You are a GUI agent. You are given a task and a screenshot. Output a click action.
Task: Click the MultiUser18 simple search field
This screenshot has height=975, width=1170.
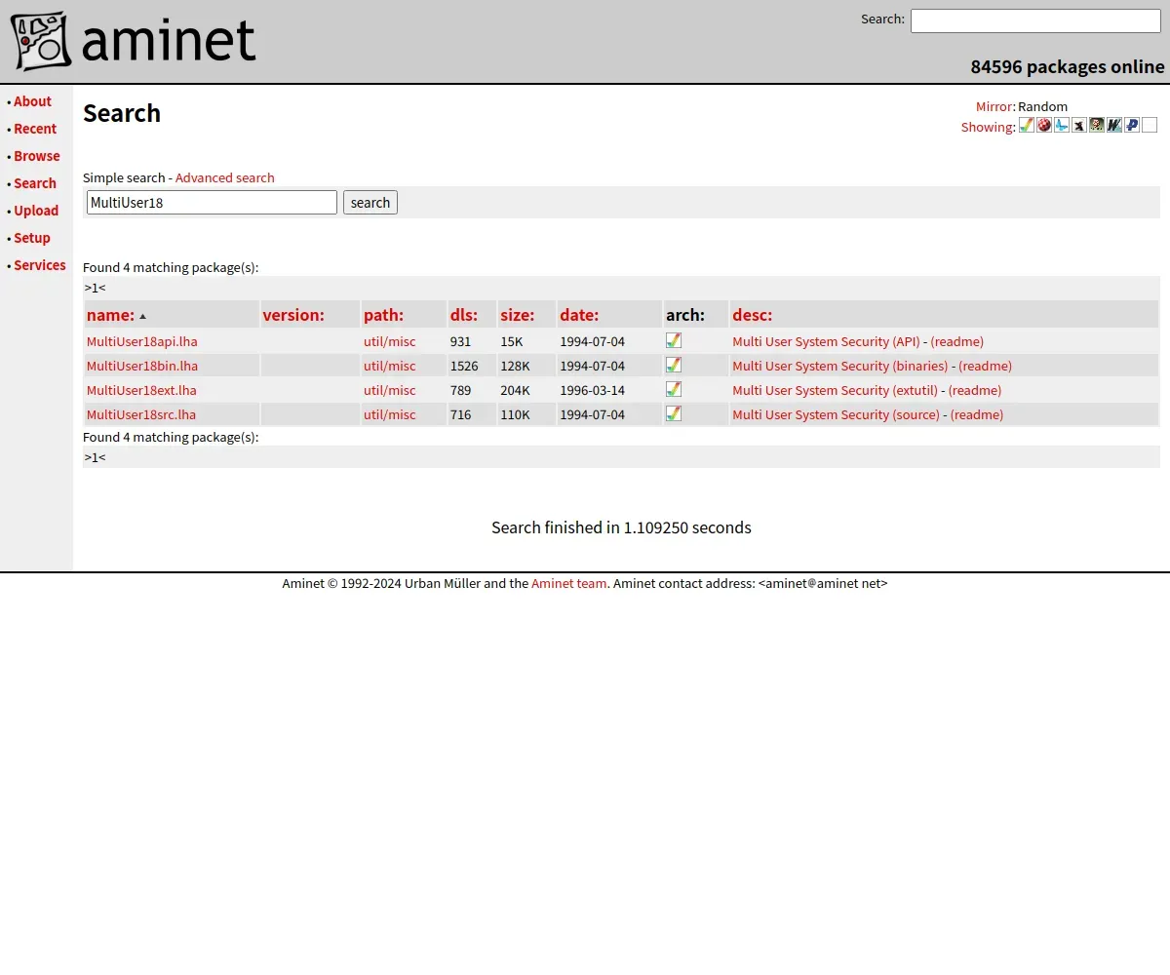click(212, 202)
